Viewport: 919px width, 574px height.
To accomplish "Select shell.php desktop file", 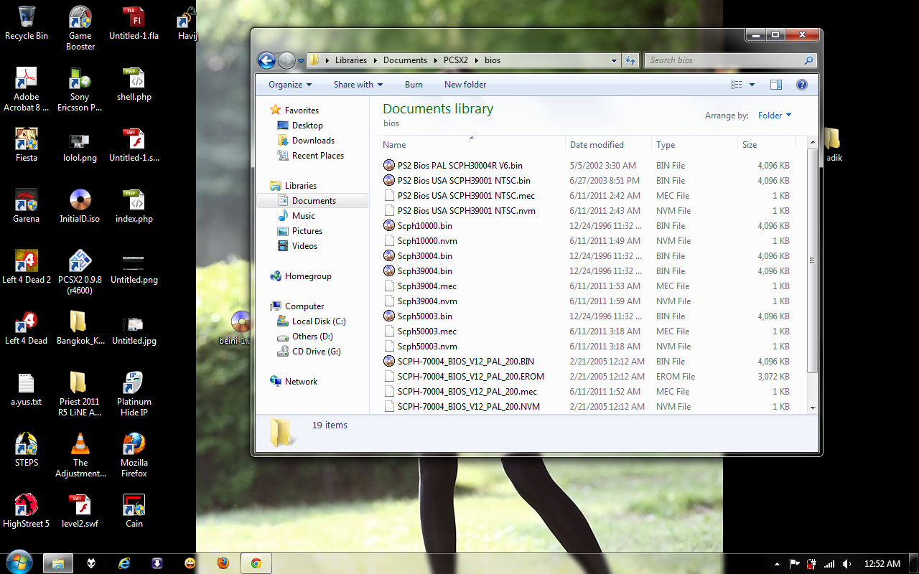I will (134, 84).
